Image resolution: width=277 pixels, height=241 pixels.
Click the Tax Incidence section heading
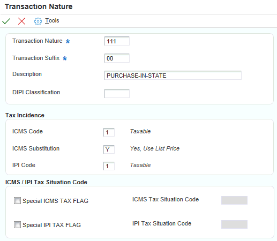pos(25,115)
